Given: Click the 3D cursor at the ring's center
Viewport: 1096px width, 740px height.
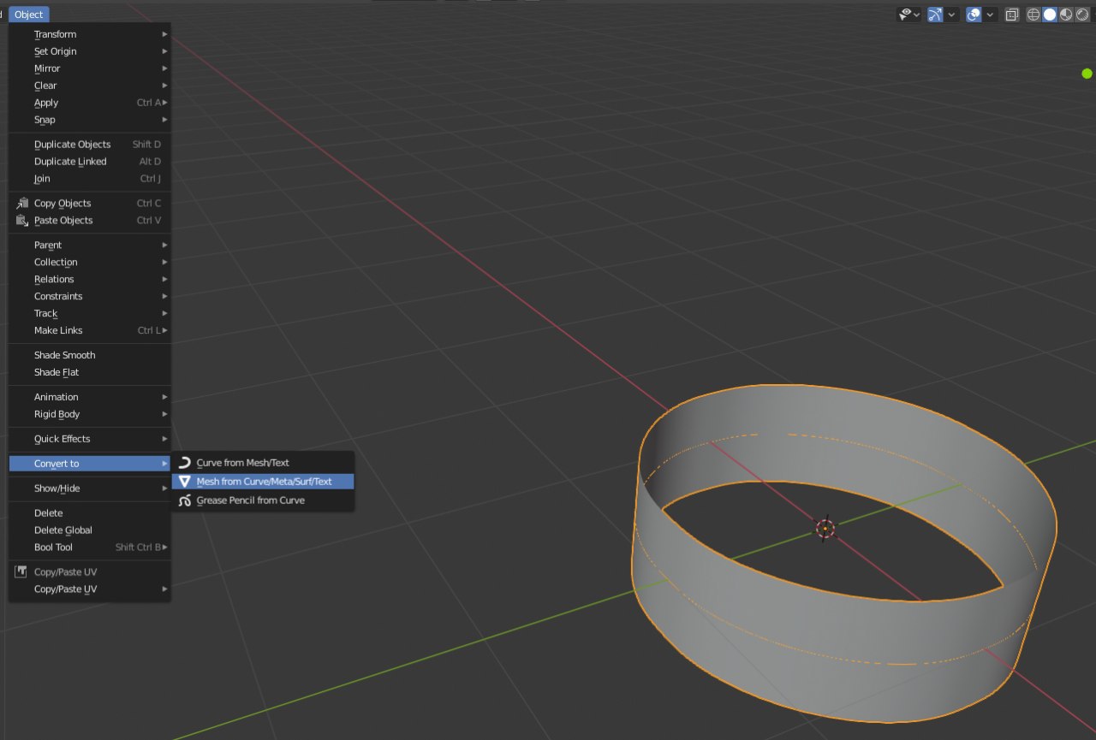Looking at the screenshot, I should coord(825,529).
